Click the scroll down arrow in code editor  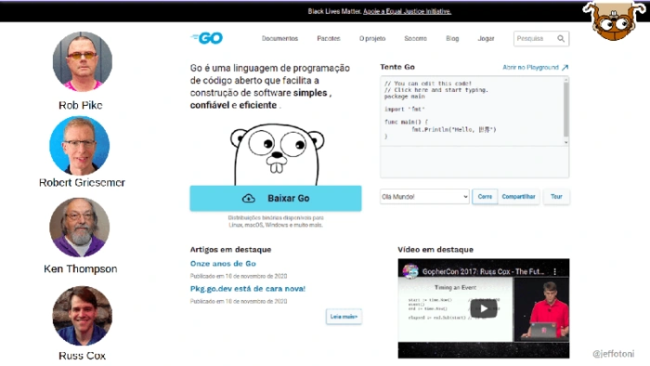[565, 142]
